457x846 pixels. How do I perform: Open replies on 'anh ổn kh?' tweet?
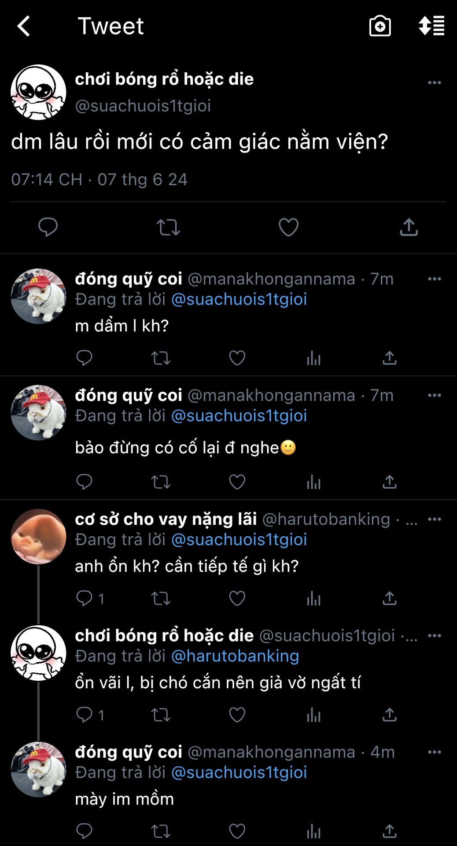84,598
